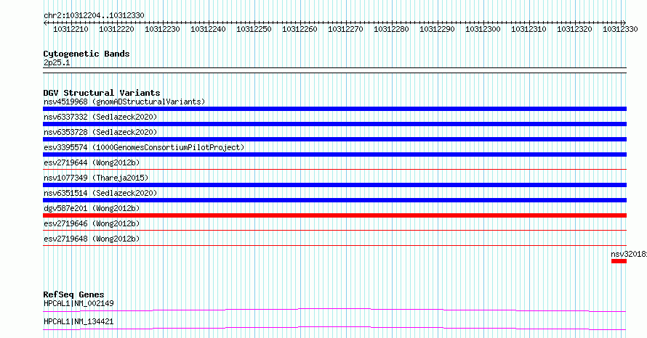647x338 pixels.
Task: Click the blue bar under esv3395574
Action: pos(334,154)
